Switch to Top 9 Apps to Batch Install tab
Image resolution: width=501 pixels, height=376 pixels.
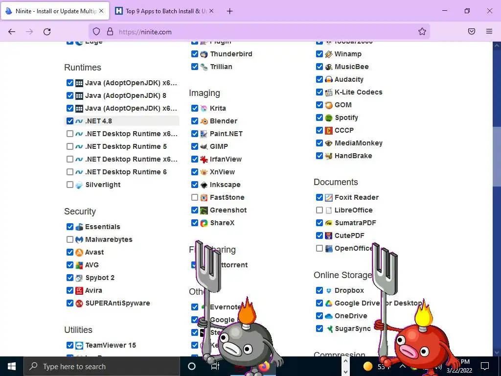163,11
